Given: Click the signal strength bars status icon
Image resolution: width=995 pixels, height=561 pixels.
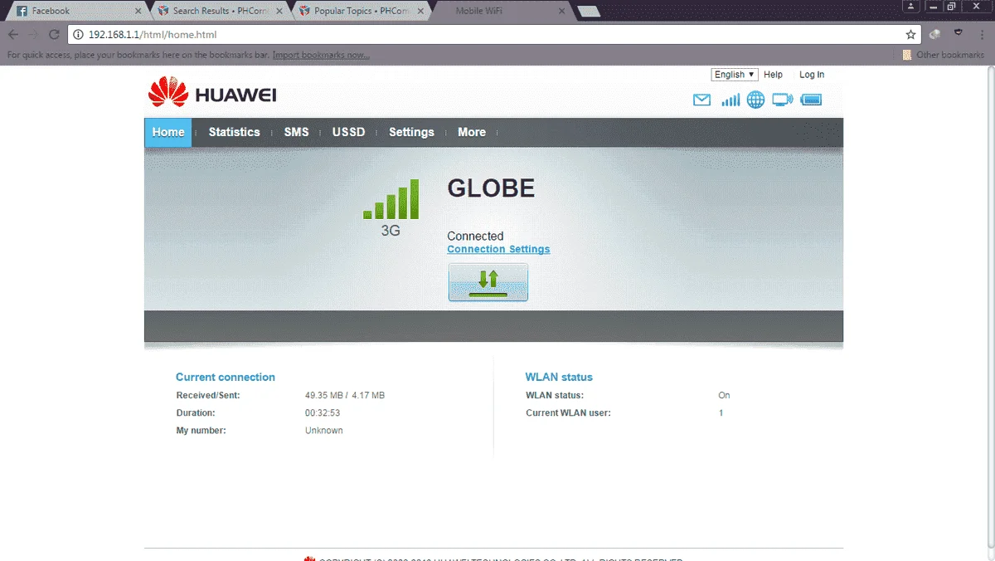Looking at the screenshot, I should (730, 100).
